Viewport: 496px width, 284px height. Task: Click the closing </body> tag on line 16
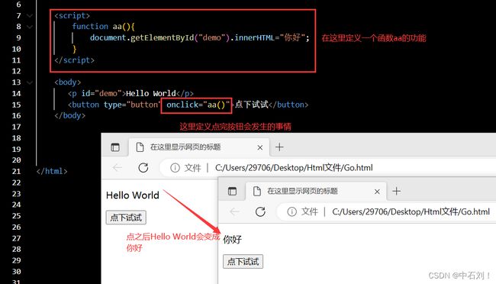pyautogui.click(x=70, y=115)
